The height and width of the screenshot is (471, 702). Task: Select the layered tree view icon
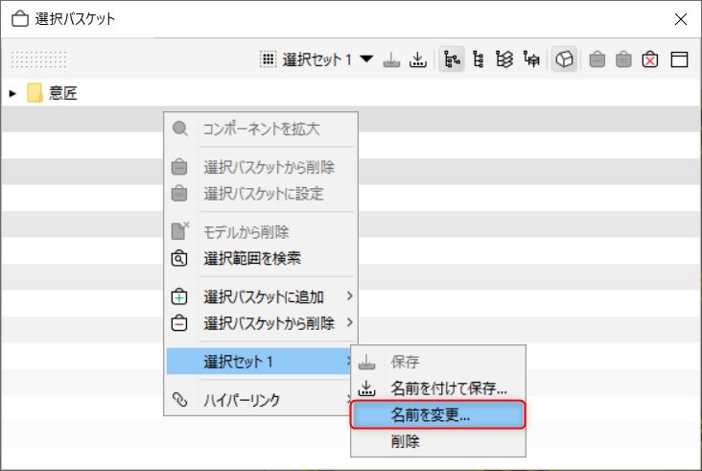504,59
